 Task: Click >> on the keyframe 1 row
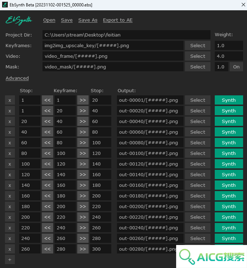click(x=83, y=100)
